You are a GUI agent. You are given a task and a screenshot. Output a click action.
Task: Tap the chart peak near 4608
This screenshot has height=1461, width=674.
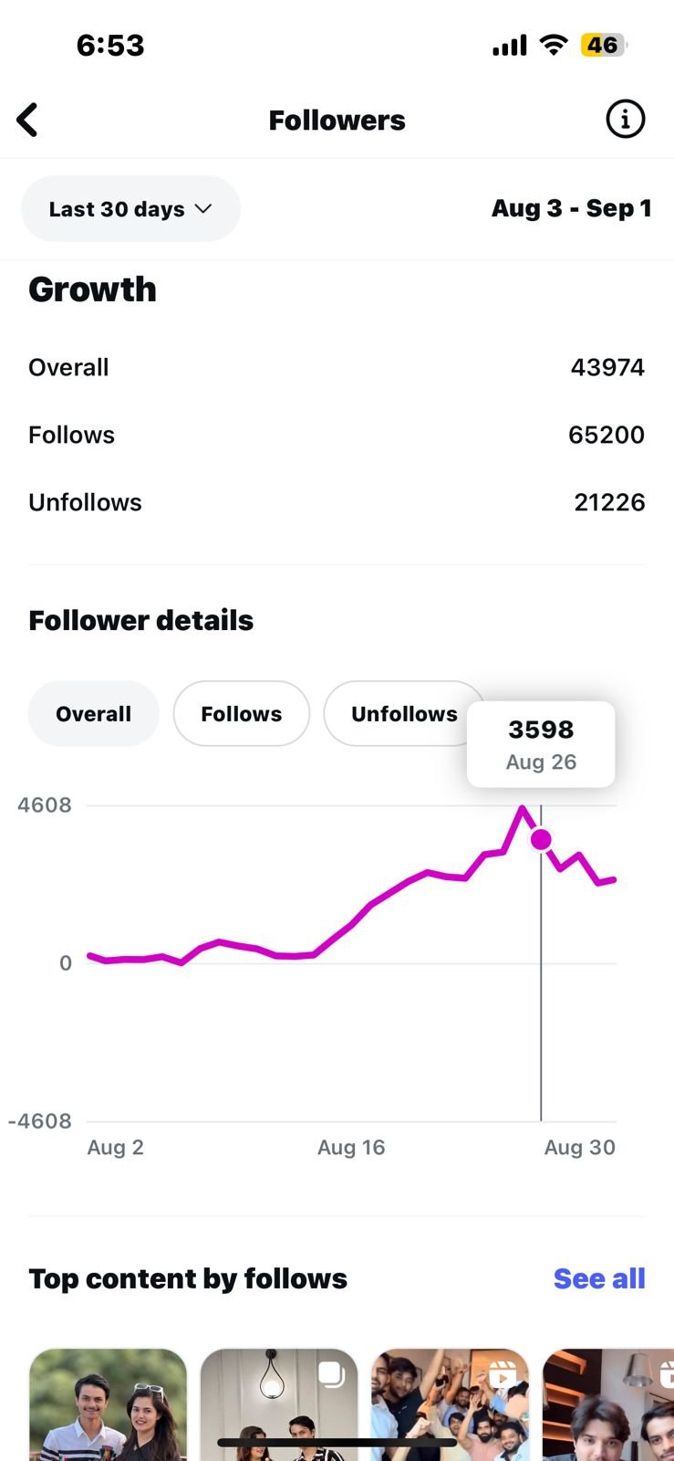point(522,807)
